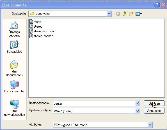The image size is (167, 130).
Task: Click the Back navigation arrow icon
Action: coord(118,14)
